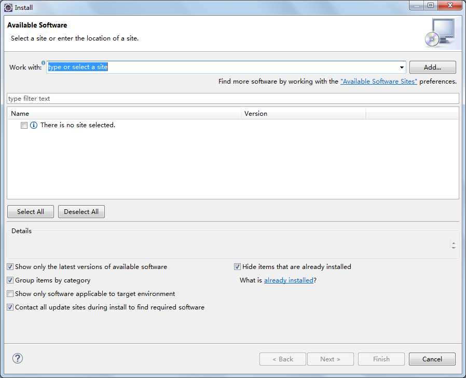Open the already installed link
The image size is (466, 378).
[289, 280]
